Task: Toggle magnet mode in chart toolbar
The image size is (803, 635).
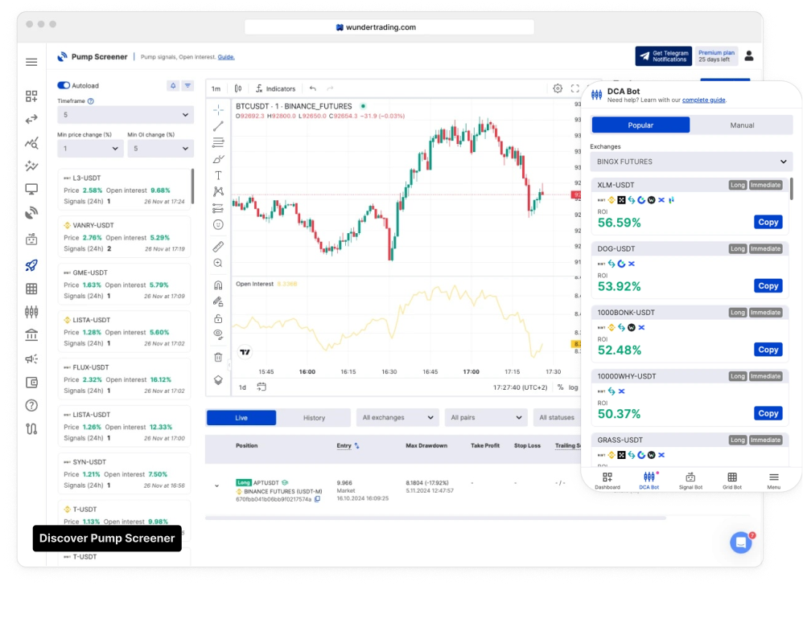Action: [218, 285]
